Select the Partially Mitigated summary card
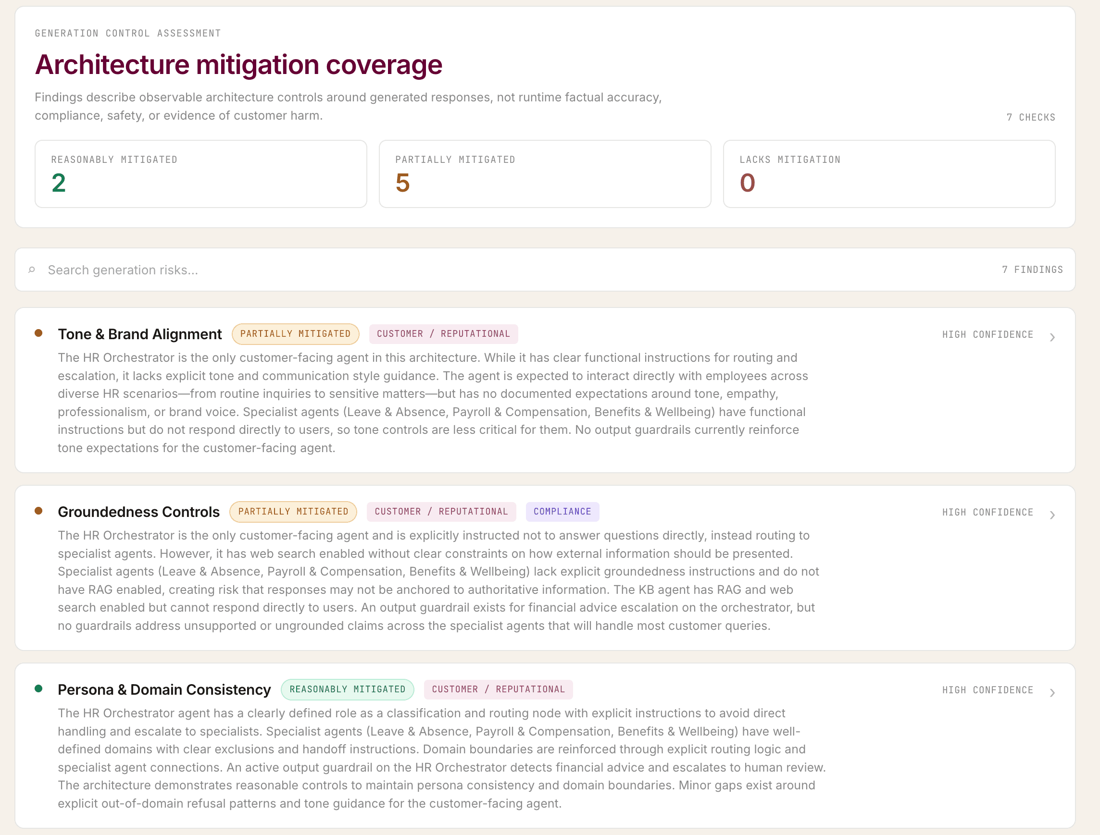 click(545, 174)
